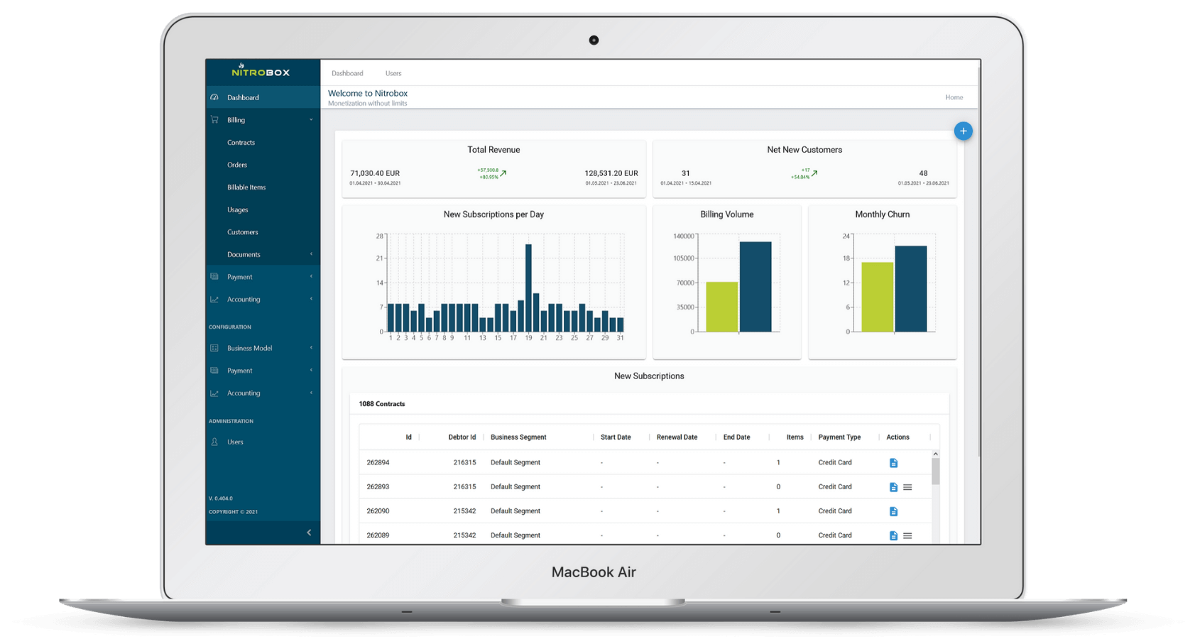Click document icon for contract 262894

pyautogui.click(x=893, y=463)
